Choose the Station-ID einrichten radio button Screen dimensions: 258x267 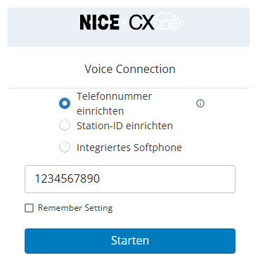tap(65, 125)
